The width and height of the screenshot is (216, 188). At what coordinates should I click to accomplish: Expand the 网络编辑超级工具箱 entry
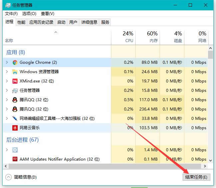[x=7, y=118]
